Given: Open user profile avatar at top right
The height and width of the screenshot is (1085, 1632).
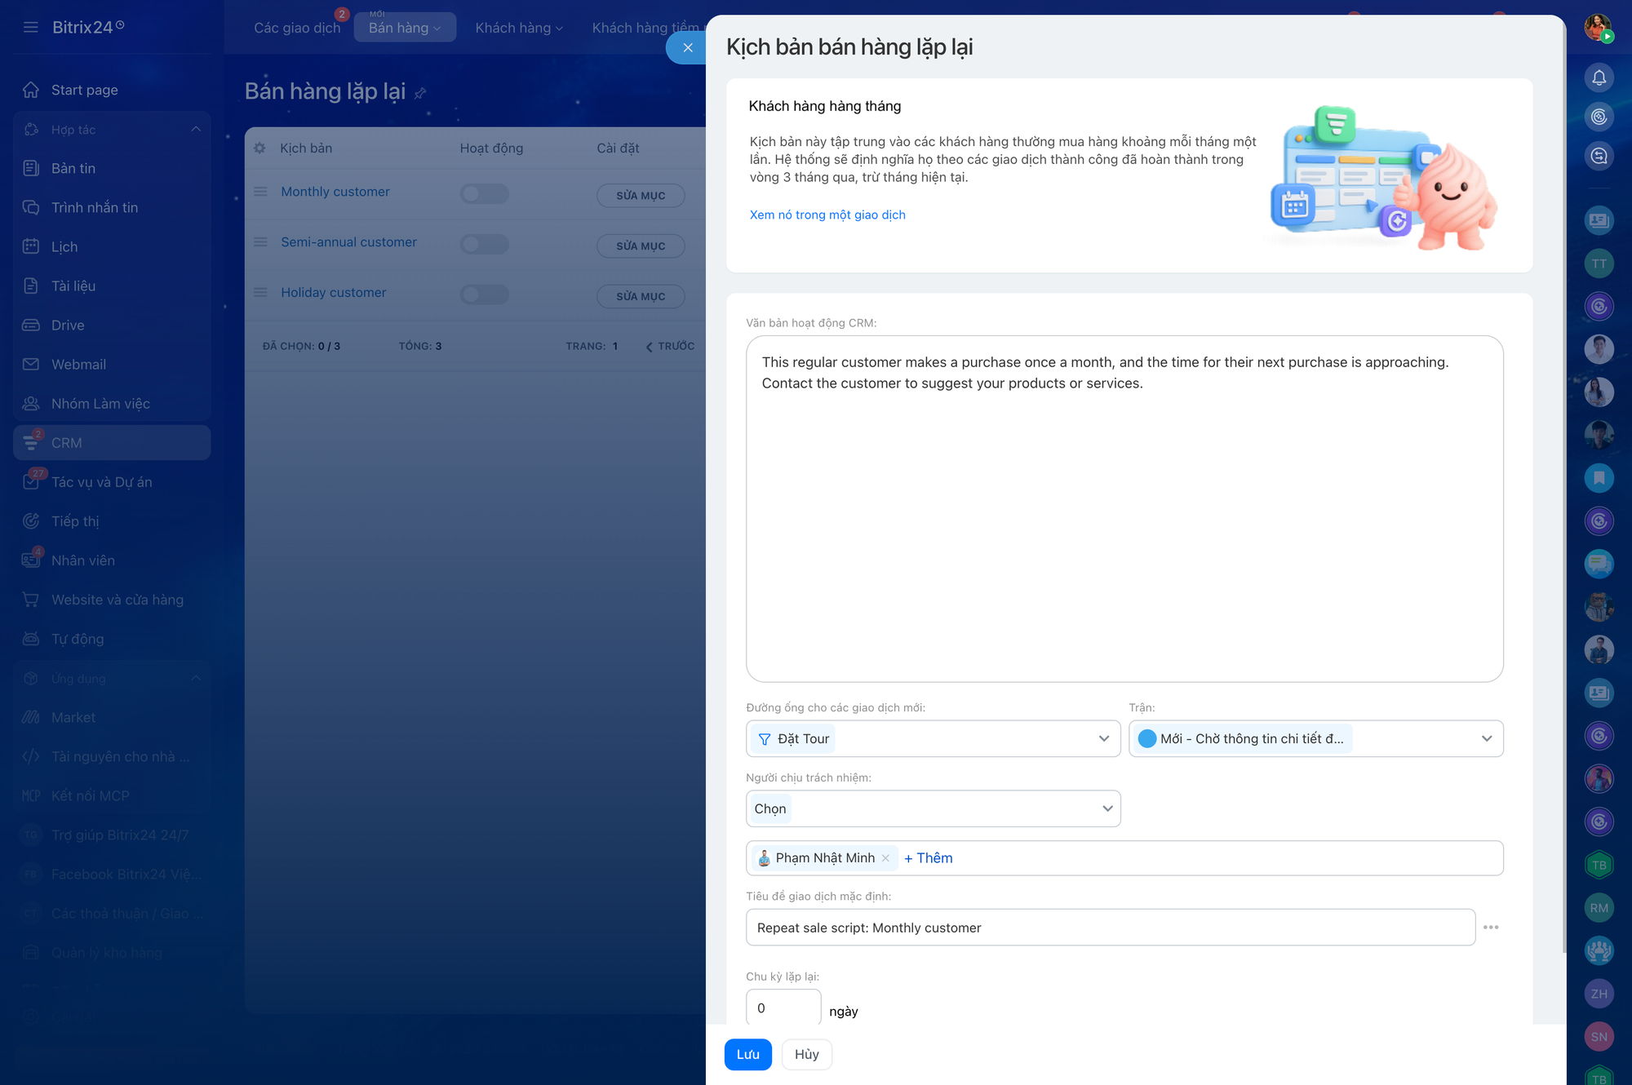Looking at the screenshot, I should (x=1598, y=27).
